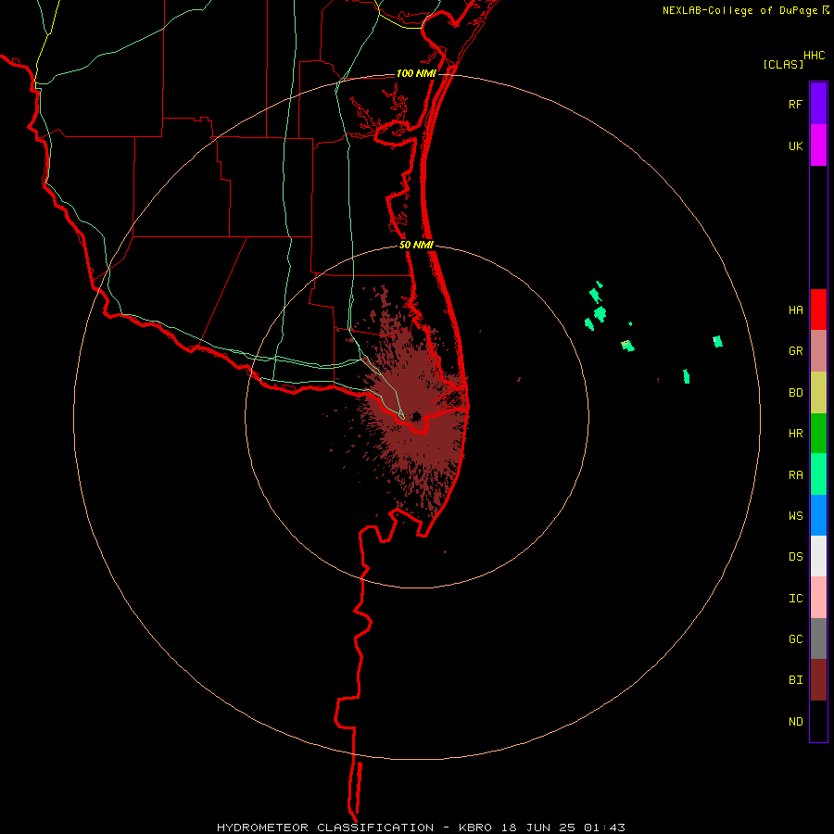Screen dimensions: 834x834
Task: Click the [CLAS] unit label
Action: [783, 65]
